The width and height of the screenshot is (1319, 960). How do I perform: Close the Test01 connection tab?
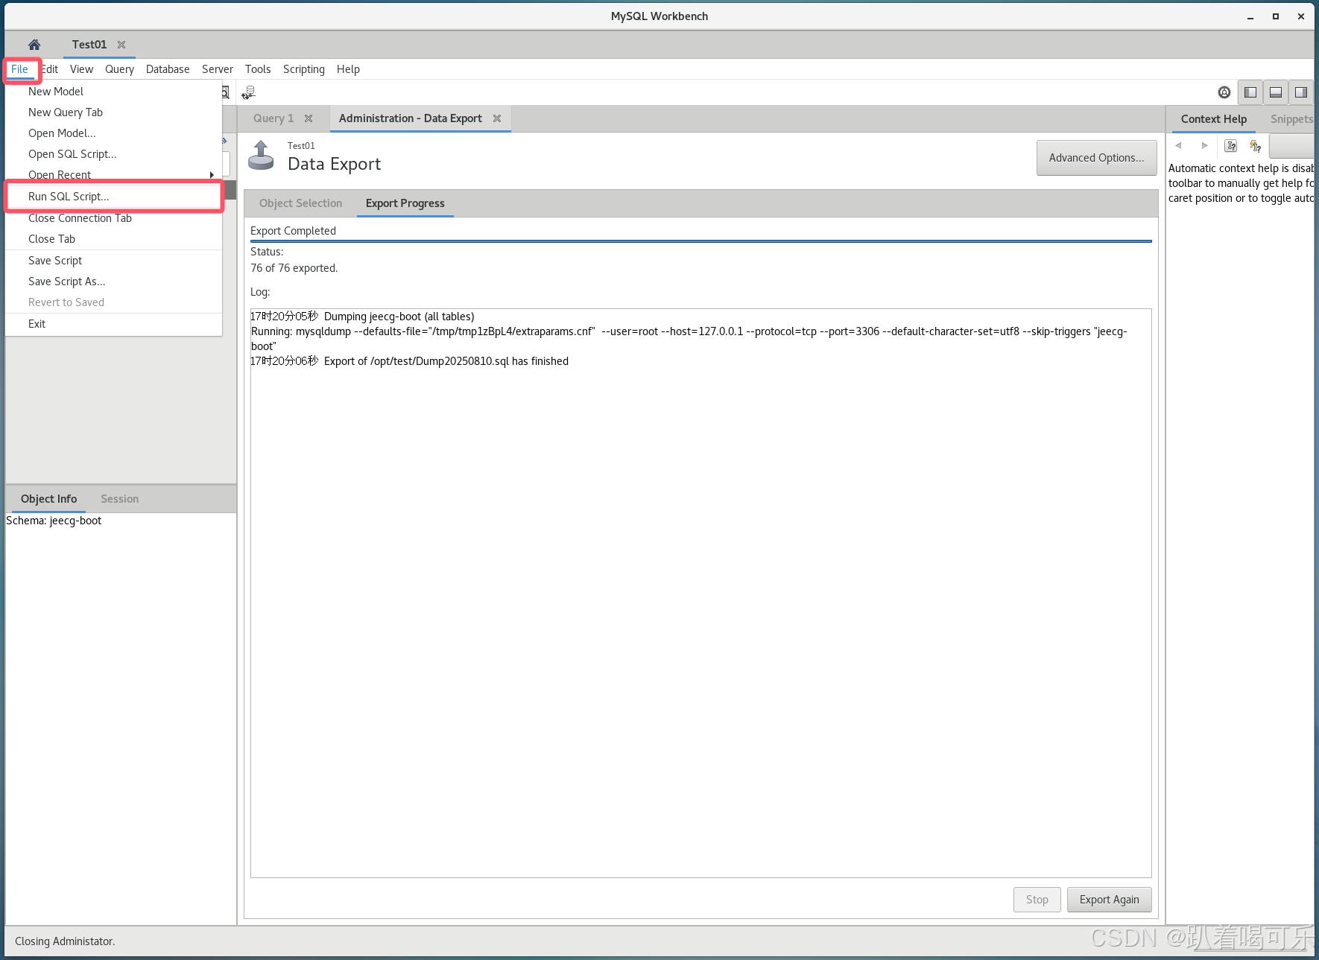(121, 45)
